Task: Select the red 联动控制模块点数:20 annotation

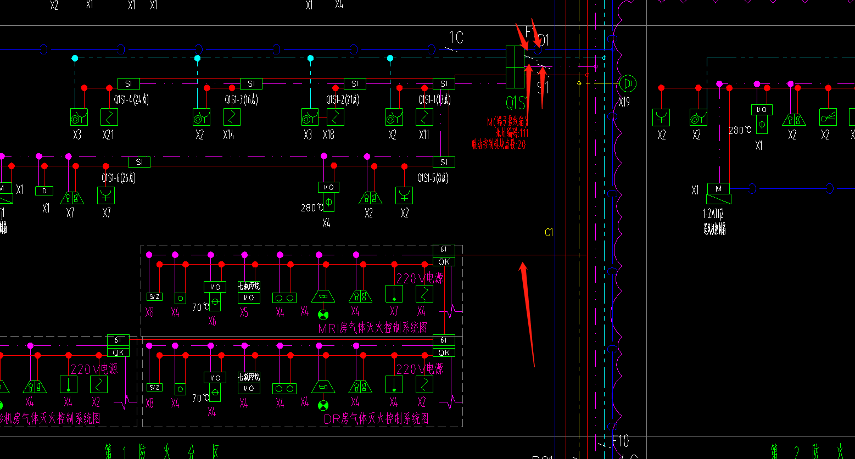Action: click(499, 144)
